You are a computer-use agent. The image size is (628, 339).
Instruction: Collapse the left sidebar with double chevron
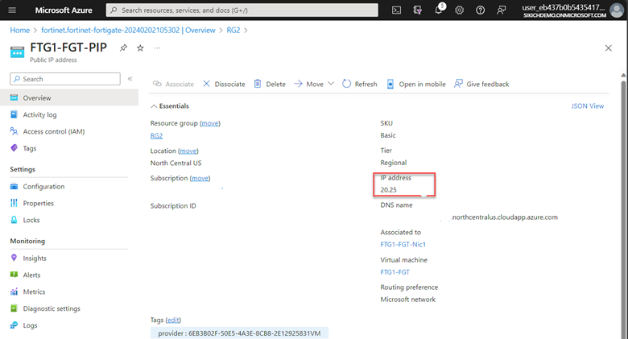pyautogui.click(x=130, y=79)
